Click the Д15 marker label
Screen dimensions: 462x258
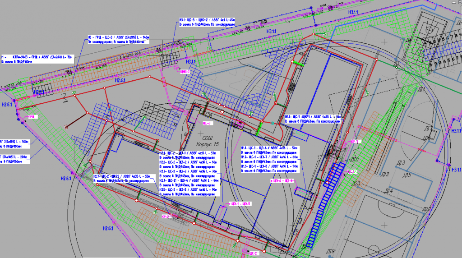pos(407,175)
